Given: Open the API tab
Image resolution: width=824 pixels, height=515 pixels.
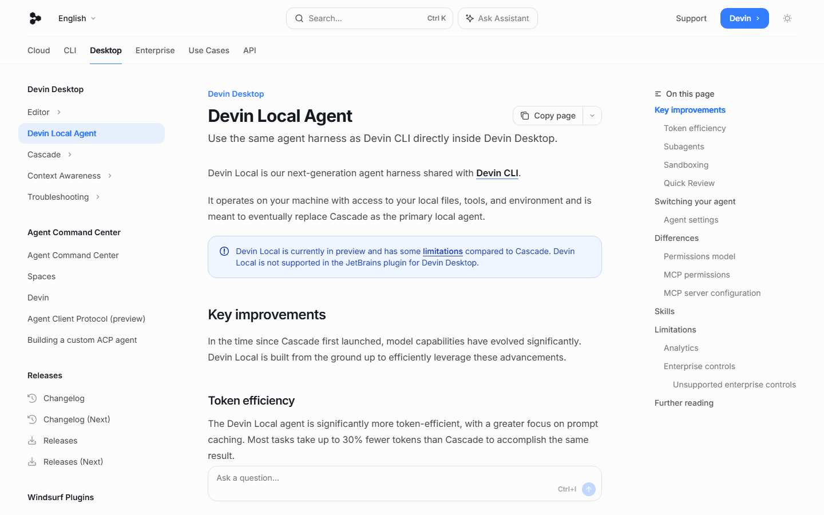Looking at the screenshot, I should click(x=249, y=50).
